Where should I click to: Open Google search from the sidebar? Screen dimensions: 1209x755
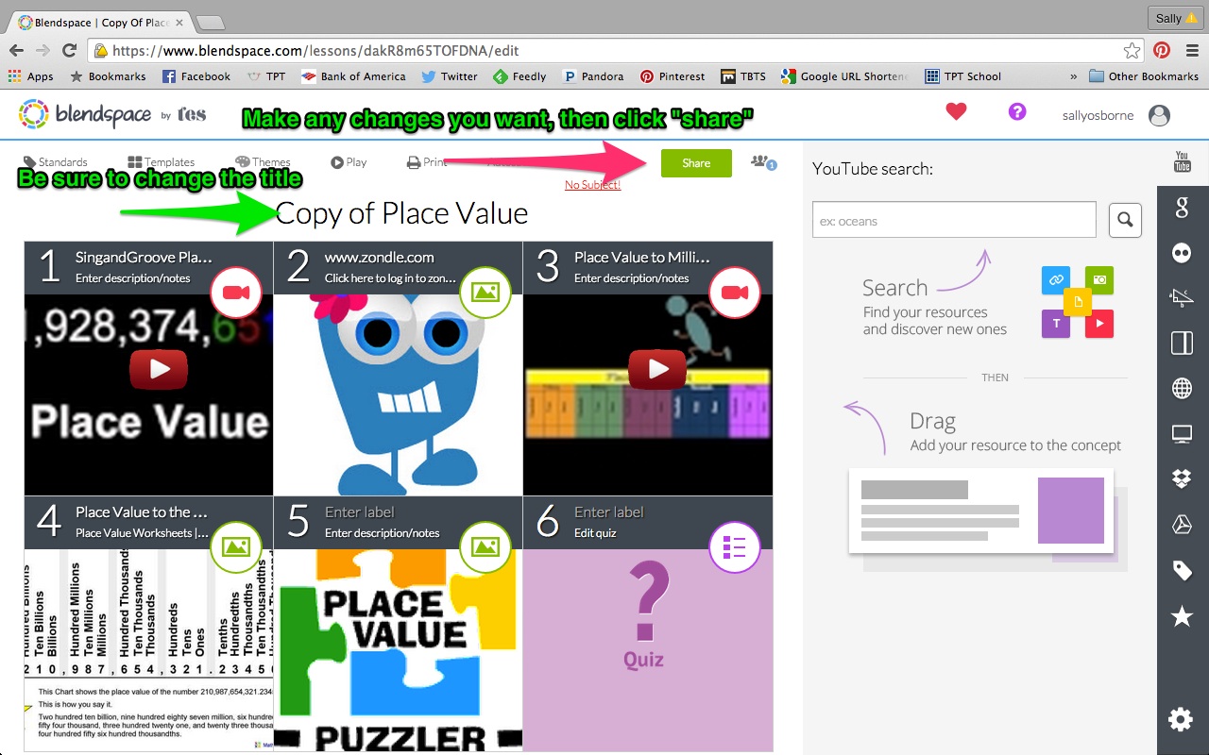(x=1182, y=209)
